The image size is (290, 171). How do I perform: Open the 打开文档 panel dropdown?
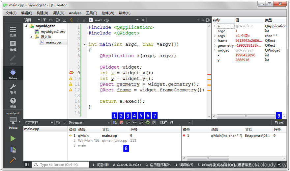tap(52, 122)
